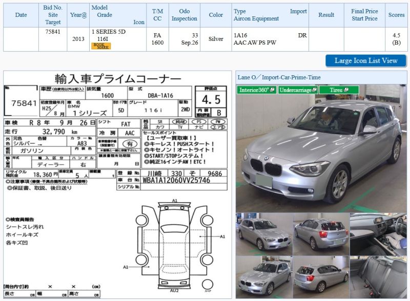The width and height of the screenshot is (410, 301).
Task: Open the front-view thumbnail in the bottom row
Action: tap(264, 277)
